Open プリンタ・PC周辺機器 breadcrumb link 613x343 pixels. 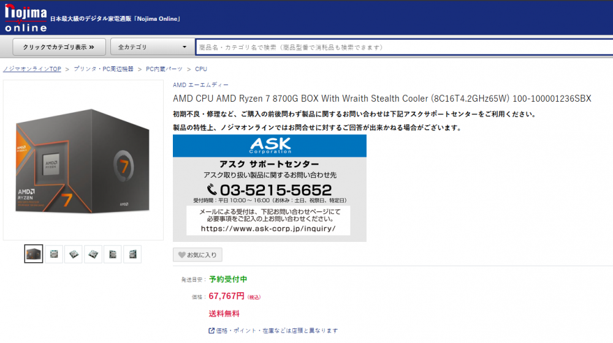104,69
